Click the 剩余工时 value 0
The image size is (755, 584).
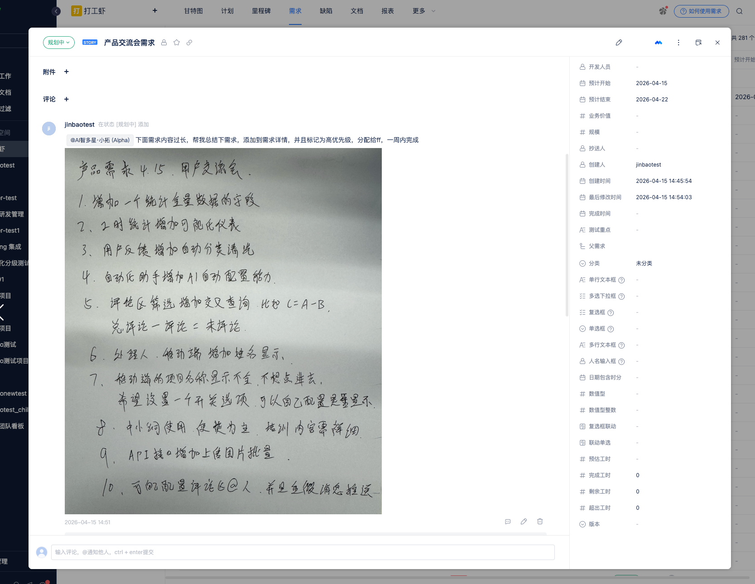coord(638,492)
